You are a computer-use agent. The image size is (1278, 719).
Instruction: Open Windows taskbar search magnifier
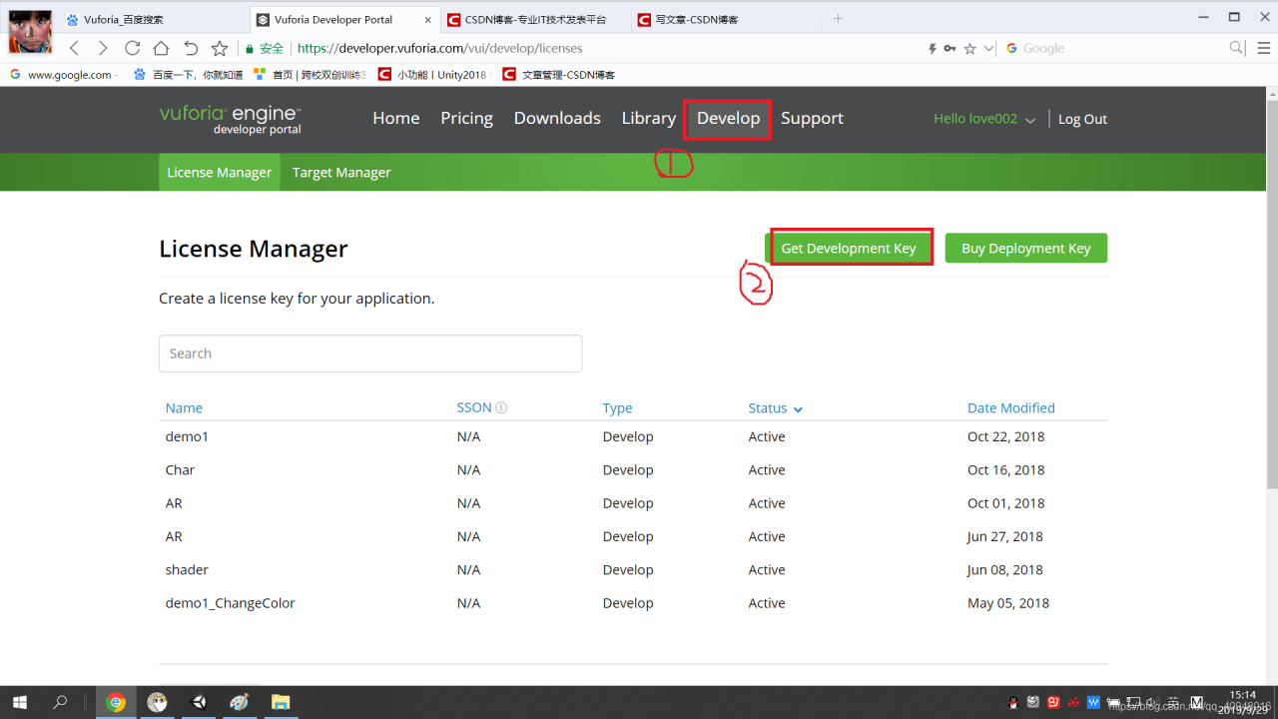[60, 702]
